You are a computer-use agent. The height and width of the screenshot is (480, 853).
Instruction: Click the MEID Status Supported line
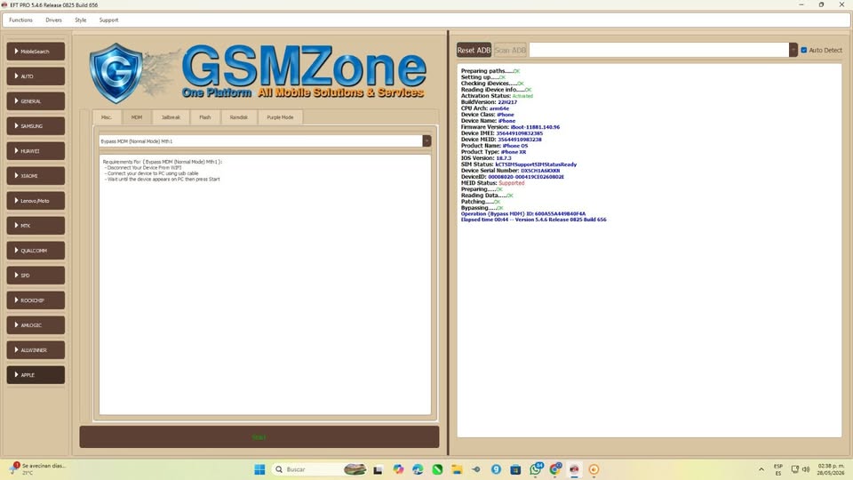pos(492,183)
